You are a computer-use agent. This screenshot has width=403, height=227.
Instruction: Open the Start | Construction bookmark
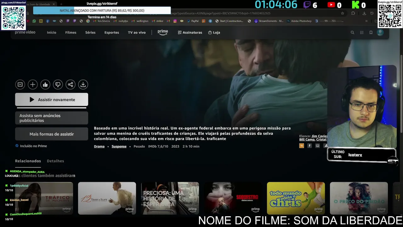click(230, 21)
